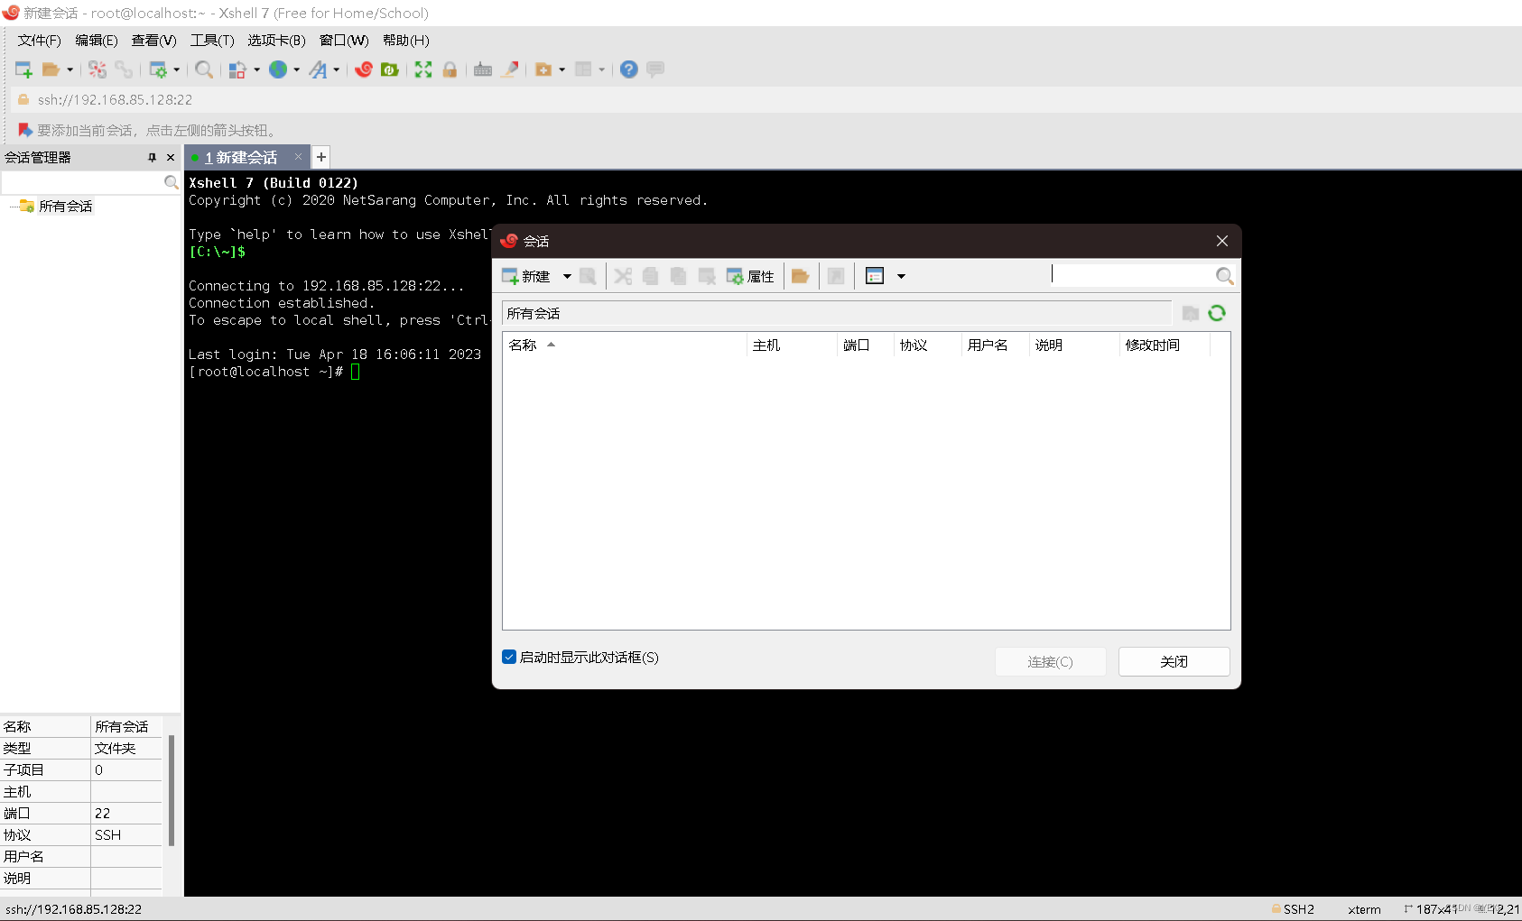
Task: Uncheck 启动时显示此对话框 option
Action: point(510,657)
